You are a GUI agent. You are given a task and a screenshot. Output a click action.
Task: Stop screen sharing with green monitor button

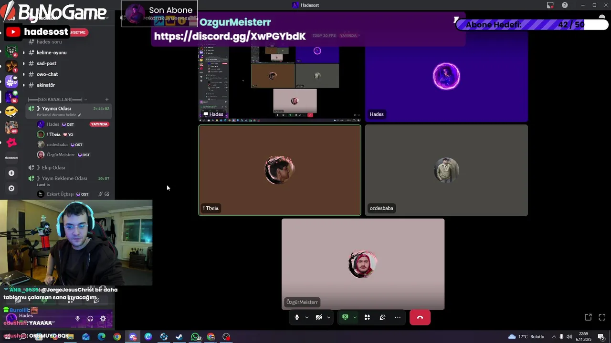click(x=345, y=317)
